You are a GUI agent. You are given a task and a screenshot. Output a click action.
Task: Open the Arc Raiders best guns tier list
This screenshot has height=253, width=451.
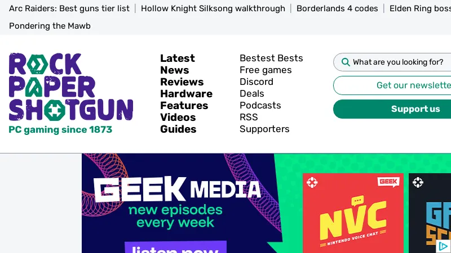[69, 8]
